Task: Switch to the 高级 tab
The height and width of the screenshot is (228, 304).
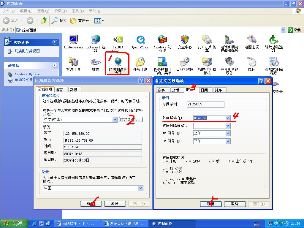Action: [75, 90]
